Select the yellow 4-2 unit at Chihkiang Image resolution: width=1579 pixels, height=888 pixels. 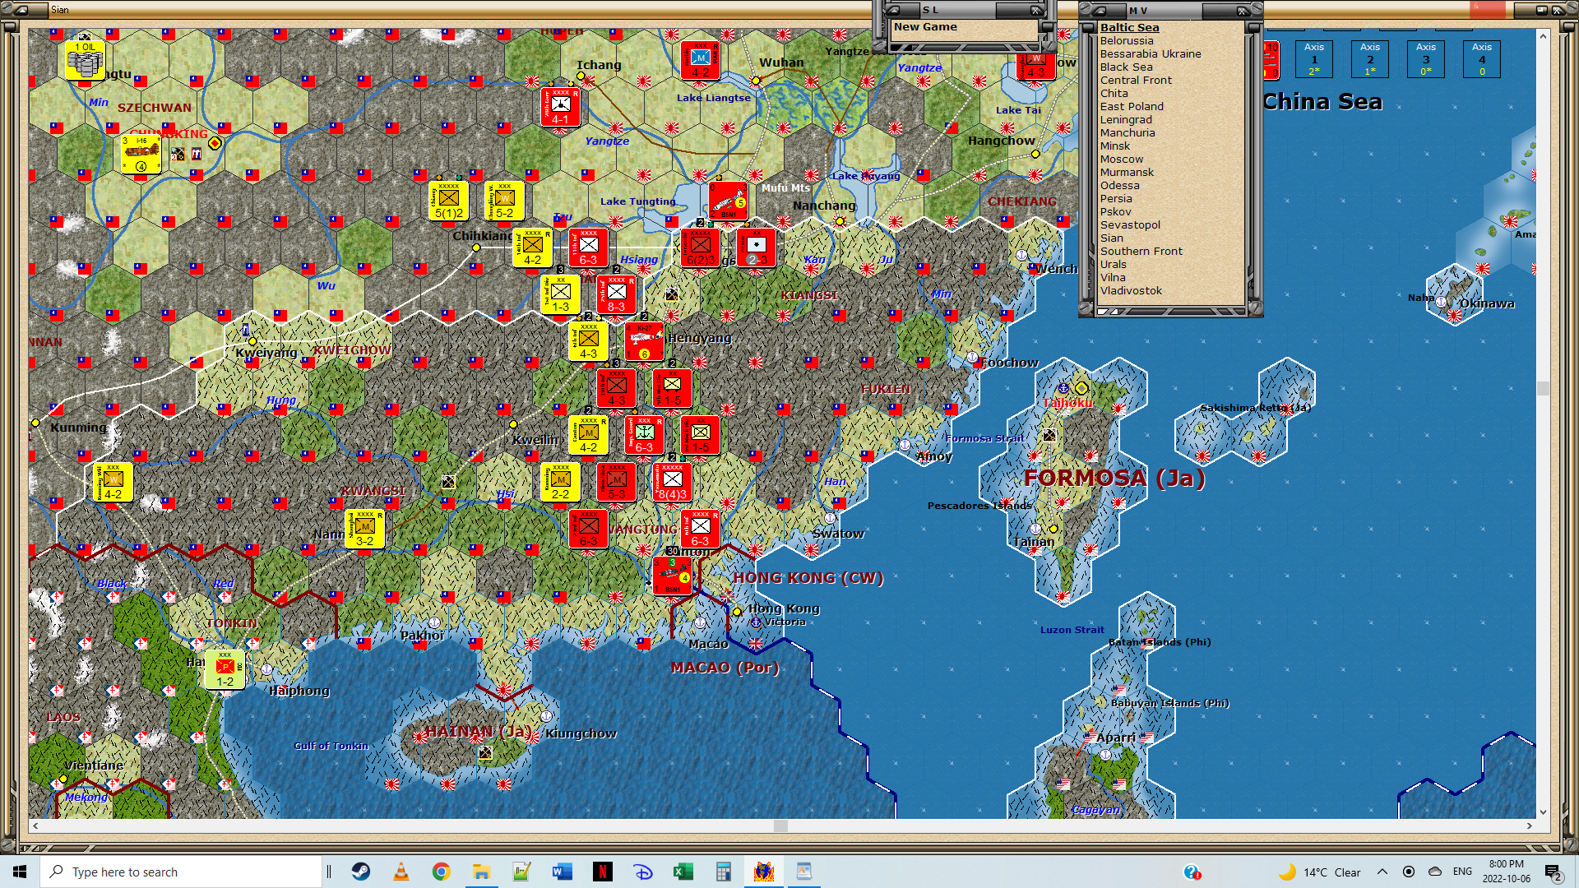532,247
